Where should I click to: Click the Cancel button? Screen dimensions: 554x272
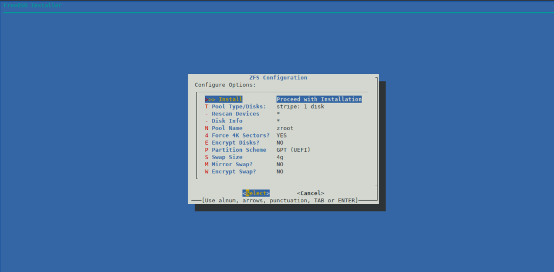point(311,193)
